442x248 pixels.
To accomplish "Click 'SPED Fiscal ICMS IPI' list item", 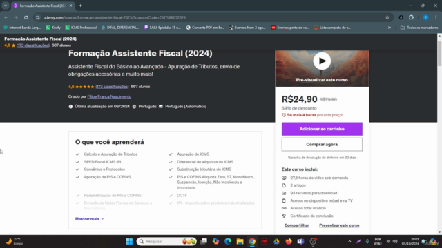I will tap(102, 162).
